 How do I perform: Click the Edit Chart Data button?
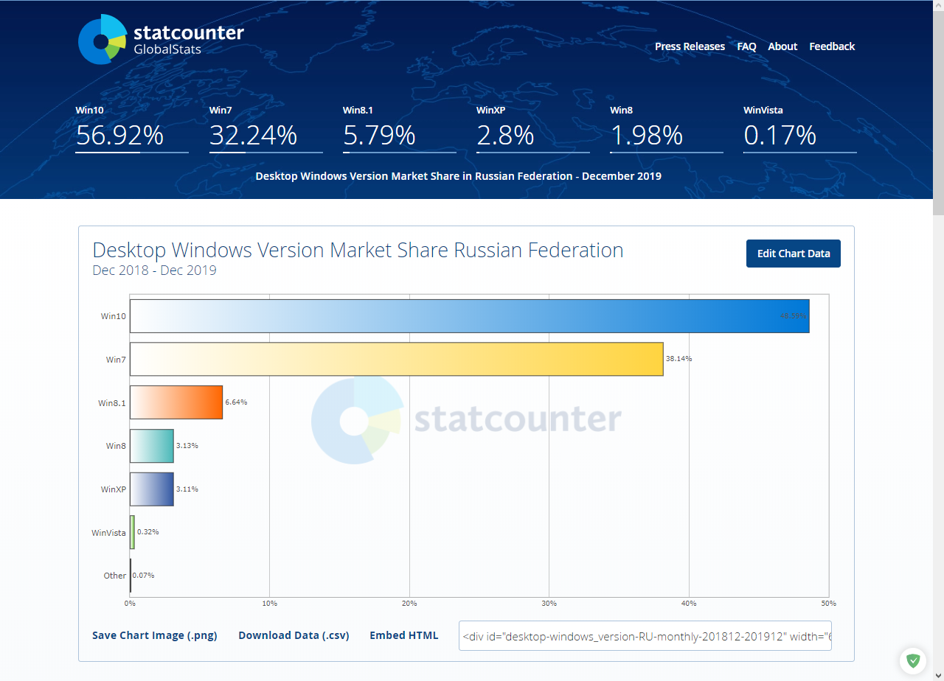point(793,254)
